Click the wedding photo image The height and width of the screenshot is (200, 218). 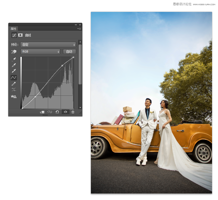point(151,103)
